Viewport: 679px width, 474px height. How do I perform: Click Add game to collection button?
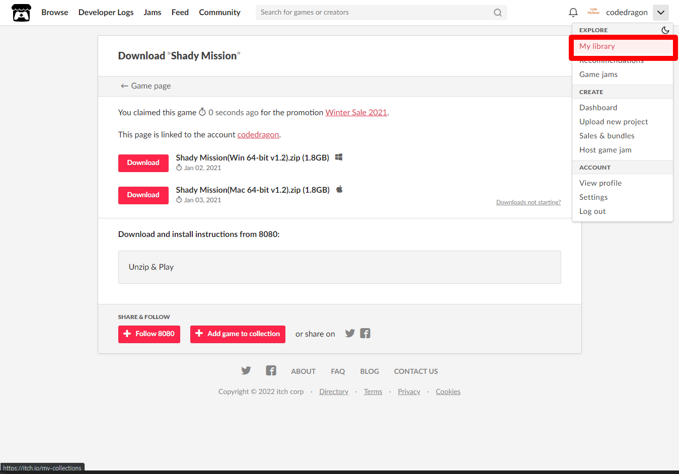(x=238, y=334)
